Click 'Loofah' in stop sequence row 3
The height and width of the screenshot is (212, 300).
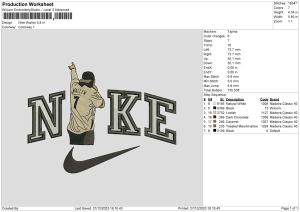tap(231, 112)
